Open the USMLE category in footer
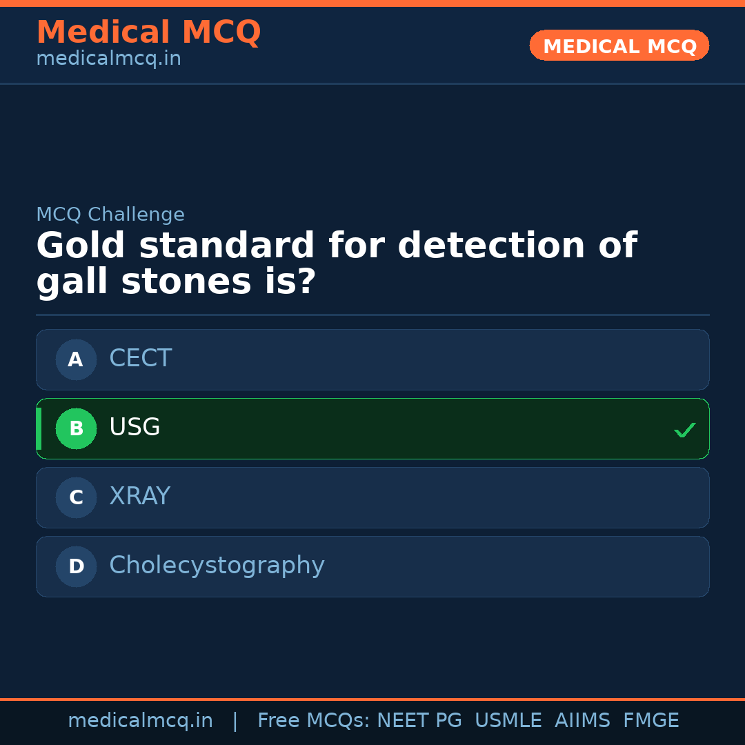 (x=508, y=720)
